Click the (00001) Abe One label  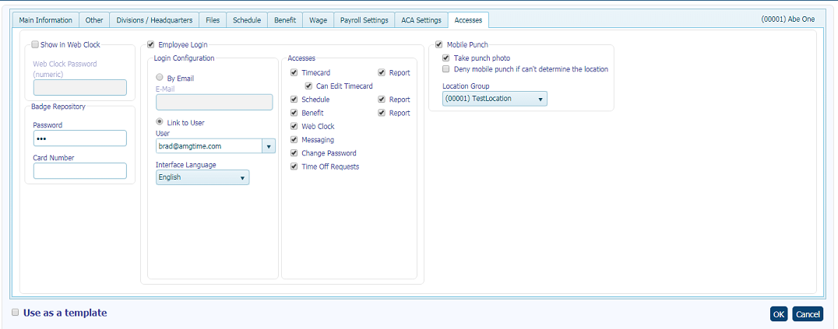tap(787, 19)
